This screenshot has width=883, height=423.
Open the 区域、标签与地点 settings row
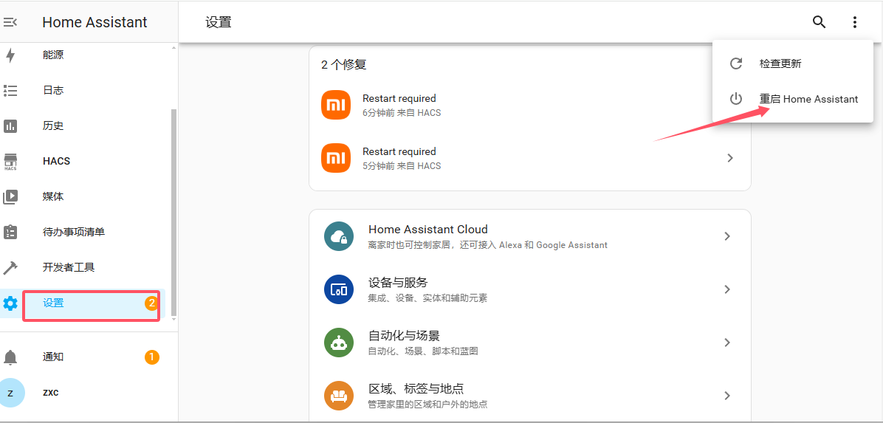[x=530, y=396]
